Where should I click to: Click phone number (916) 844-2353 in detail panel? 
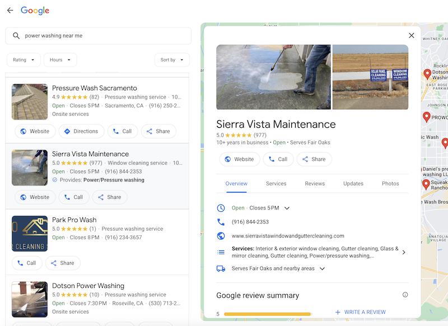(250, 222)
